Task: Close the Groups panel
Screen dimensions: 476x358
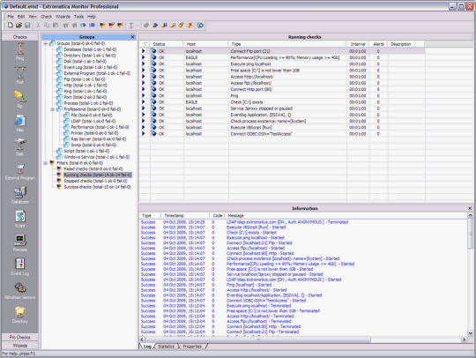Action: pyautogui.click(x=132, y=37)
